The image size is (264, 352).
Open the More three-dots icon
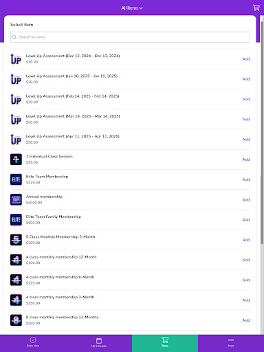(x=231, y=340)
